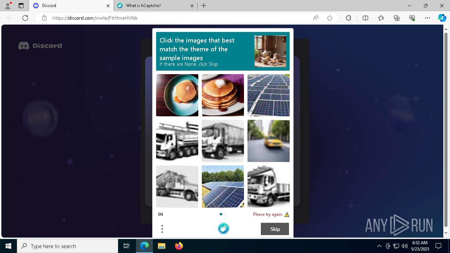This screenshot has width=450, height=253.
Task: Open the Favorites list icon
Action: (381, 18)
